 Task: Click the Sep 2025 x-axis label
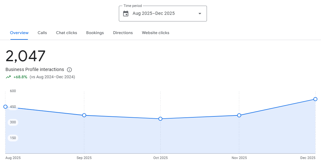pyautogui.click(x=84, y=158)
